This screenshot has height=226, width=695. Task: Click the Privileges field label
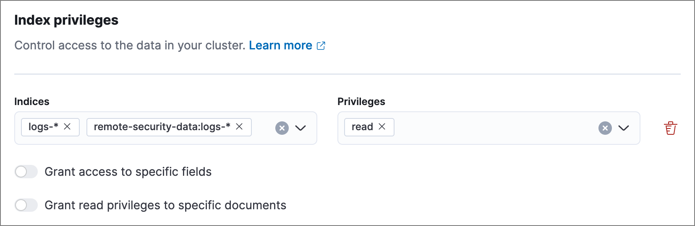(x=361, y=102)
